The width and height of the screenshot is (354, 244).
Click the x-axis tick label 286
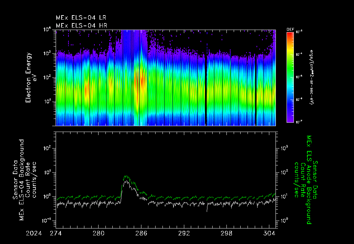[x=141, y=233]
